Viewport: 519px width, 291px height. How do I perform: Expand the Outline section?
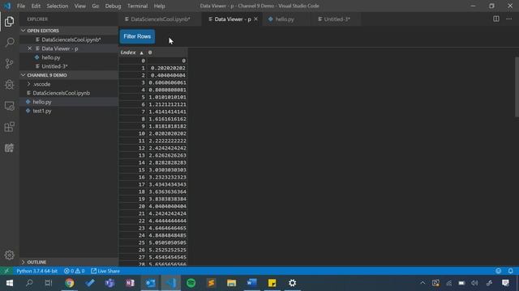[x=69, y=262]
